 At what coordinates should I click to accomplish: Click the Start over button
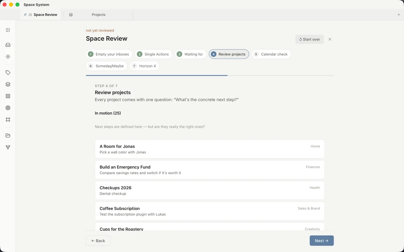click(309, 39)
